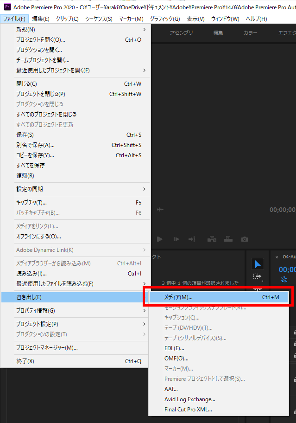Open the 編集(E) menu
Image resolution: width=296 pixels, height=423 pixels.
pyautogui.click(x=41, y=19)
